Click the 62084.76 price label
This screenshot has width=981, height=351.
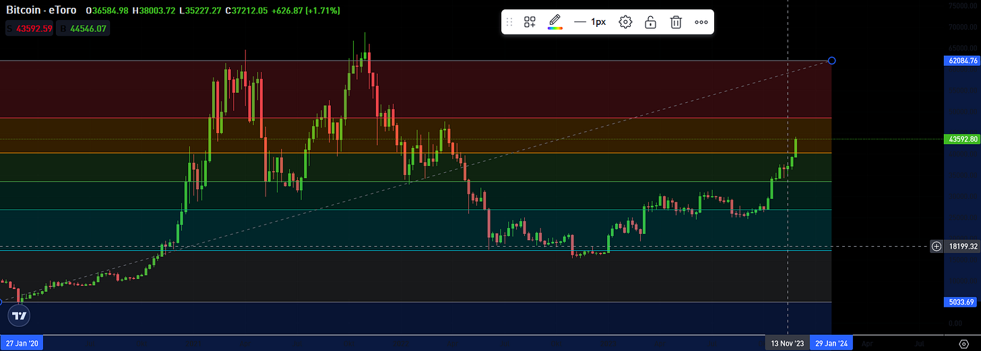[x=963, y=61]
